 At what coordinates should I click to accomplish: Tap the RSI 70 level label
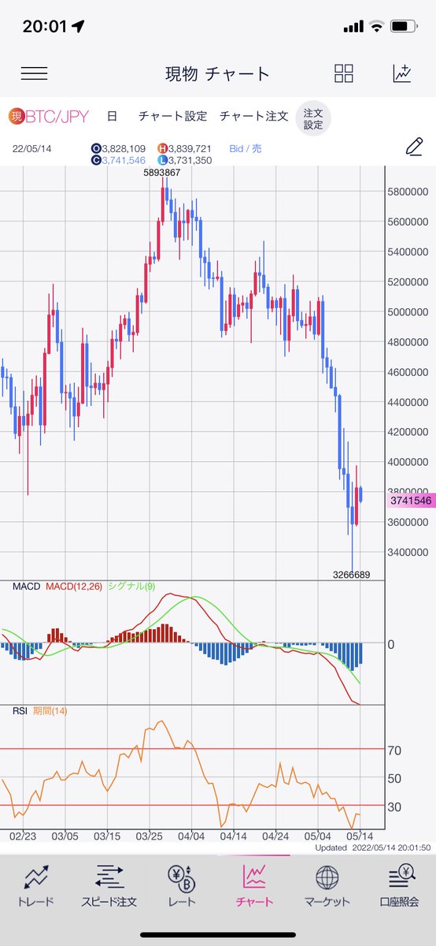tap(395, 750)
